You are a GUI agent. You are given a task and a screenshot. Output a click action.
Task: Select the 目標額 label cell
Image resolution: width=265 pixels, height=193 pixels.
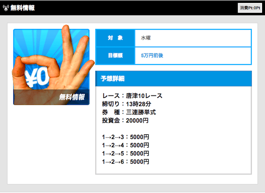115,55
